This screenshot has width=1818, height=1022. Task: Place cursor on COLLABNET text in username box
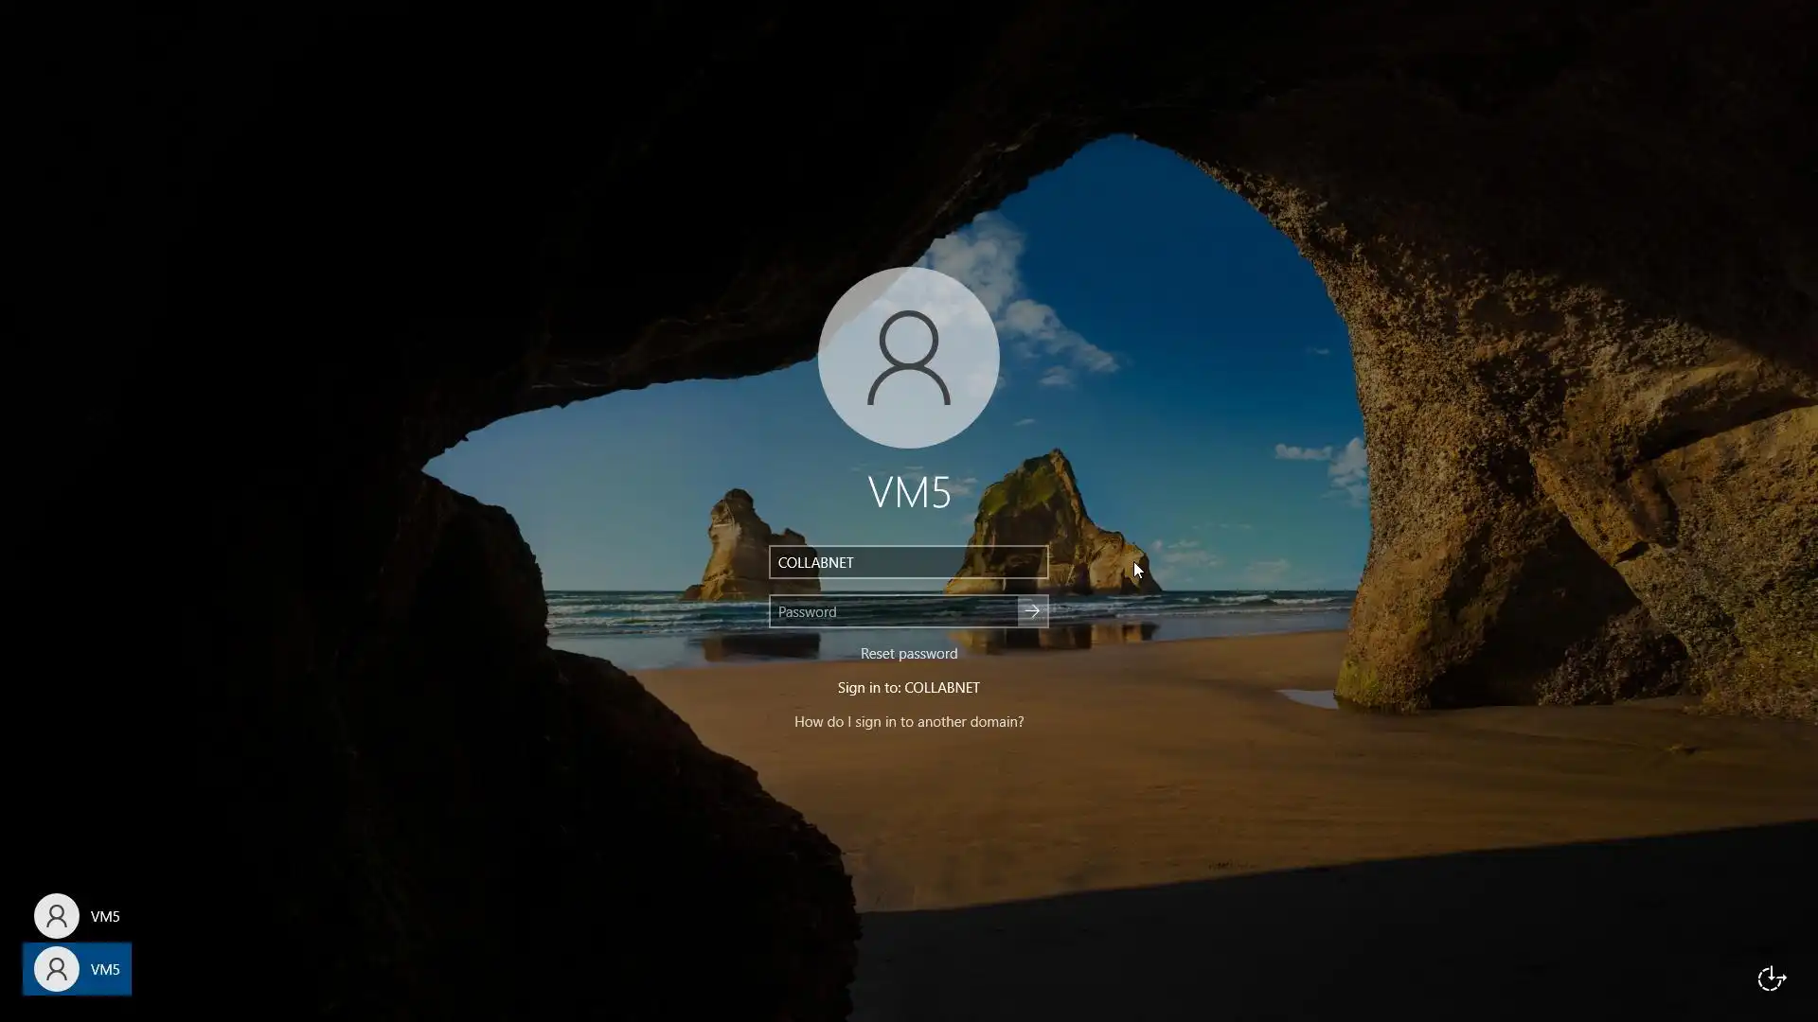[x=815, y=562]
